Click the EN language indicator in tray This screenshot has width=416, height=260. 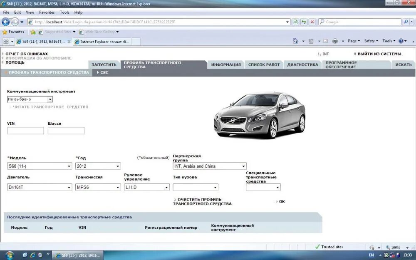click(x=371, y=255)
